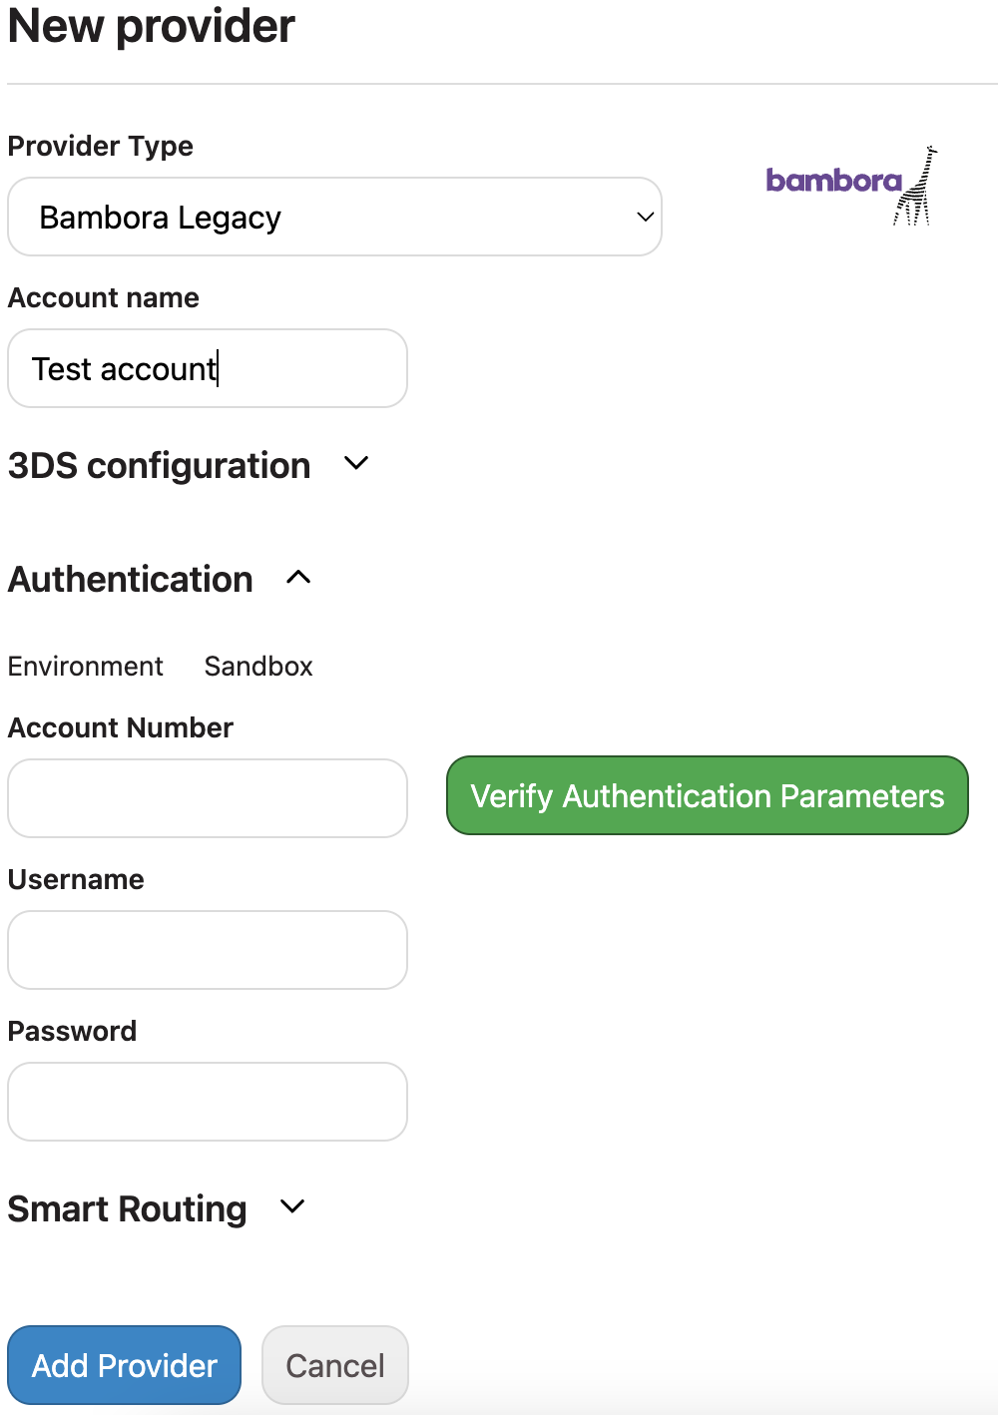Click the Cancel button
This screenshot has width=998, height=1415.
[x=335, y=1365]
